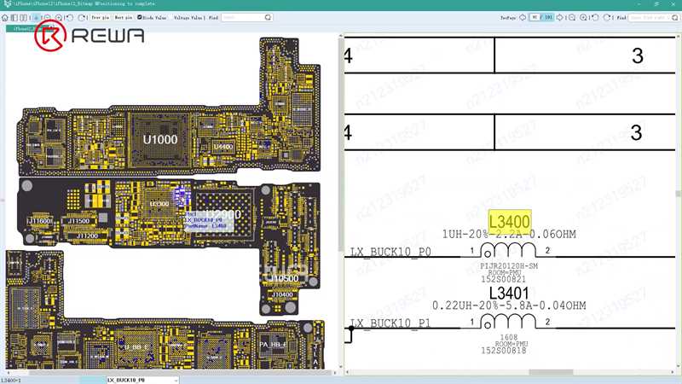Click the schematic horizontal scrollbar thumb

(551, 372)
